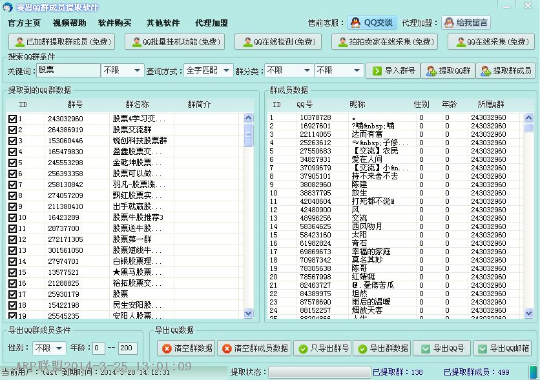Image resolution: width=540 pixels, height=380 pixels.
Task: Sort group list by 群号 column header
Action: click(75, 105)
